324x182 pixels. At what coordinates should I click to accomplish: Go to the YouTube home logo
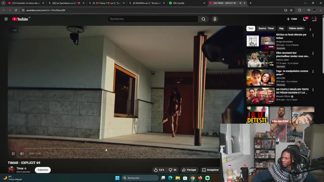coord(20,19)
